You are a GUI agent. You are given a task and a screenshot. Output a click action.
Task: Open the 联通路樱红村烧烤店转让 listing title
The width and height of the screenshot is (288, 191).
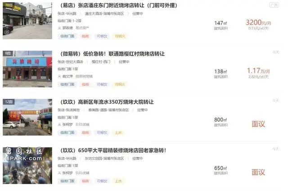(112, 54)
